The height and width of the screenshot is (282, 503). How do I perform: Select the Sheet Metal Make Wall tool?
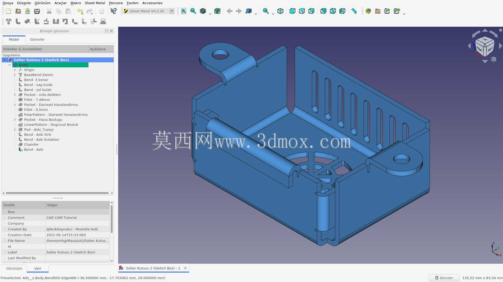pyautogui.click(x=18, y=21)
